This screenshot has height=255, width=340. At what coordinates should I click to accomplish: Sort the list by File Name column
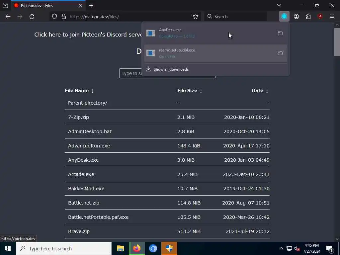(79, 90)
